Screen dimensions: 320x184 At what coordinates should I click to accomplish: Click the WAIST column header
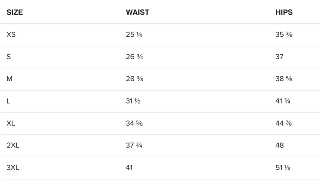[137, 12]
